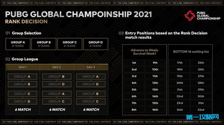The height and width of the screenshot is (125, 224).
Task: Click the 1st place cell
Action: click(x=134, y=63)
